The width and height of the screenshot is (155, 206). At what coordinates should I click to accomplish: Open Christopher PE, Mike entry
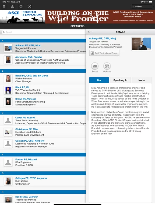tap(43, 132)
